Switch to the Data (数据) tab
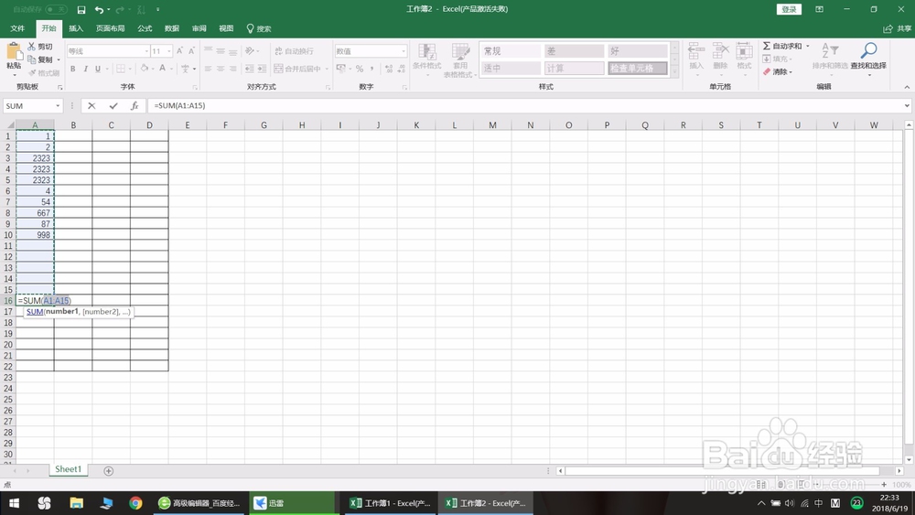 point(172,28)
